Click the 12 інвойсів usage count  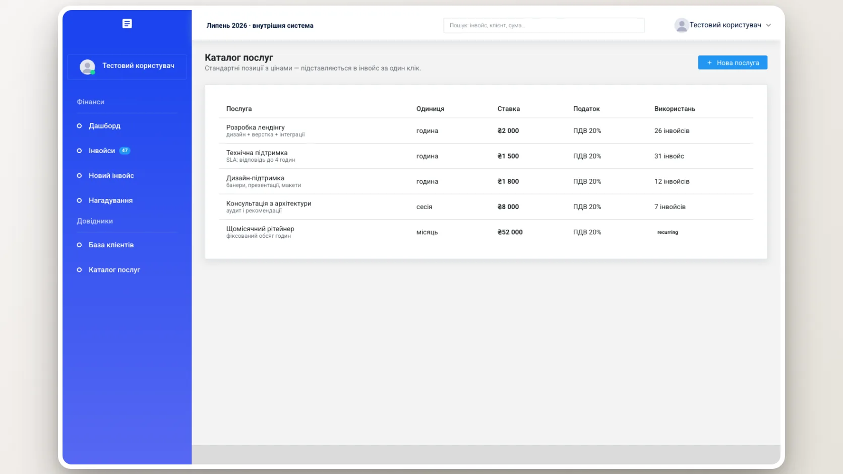point(672,181)
